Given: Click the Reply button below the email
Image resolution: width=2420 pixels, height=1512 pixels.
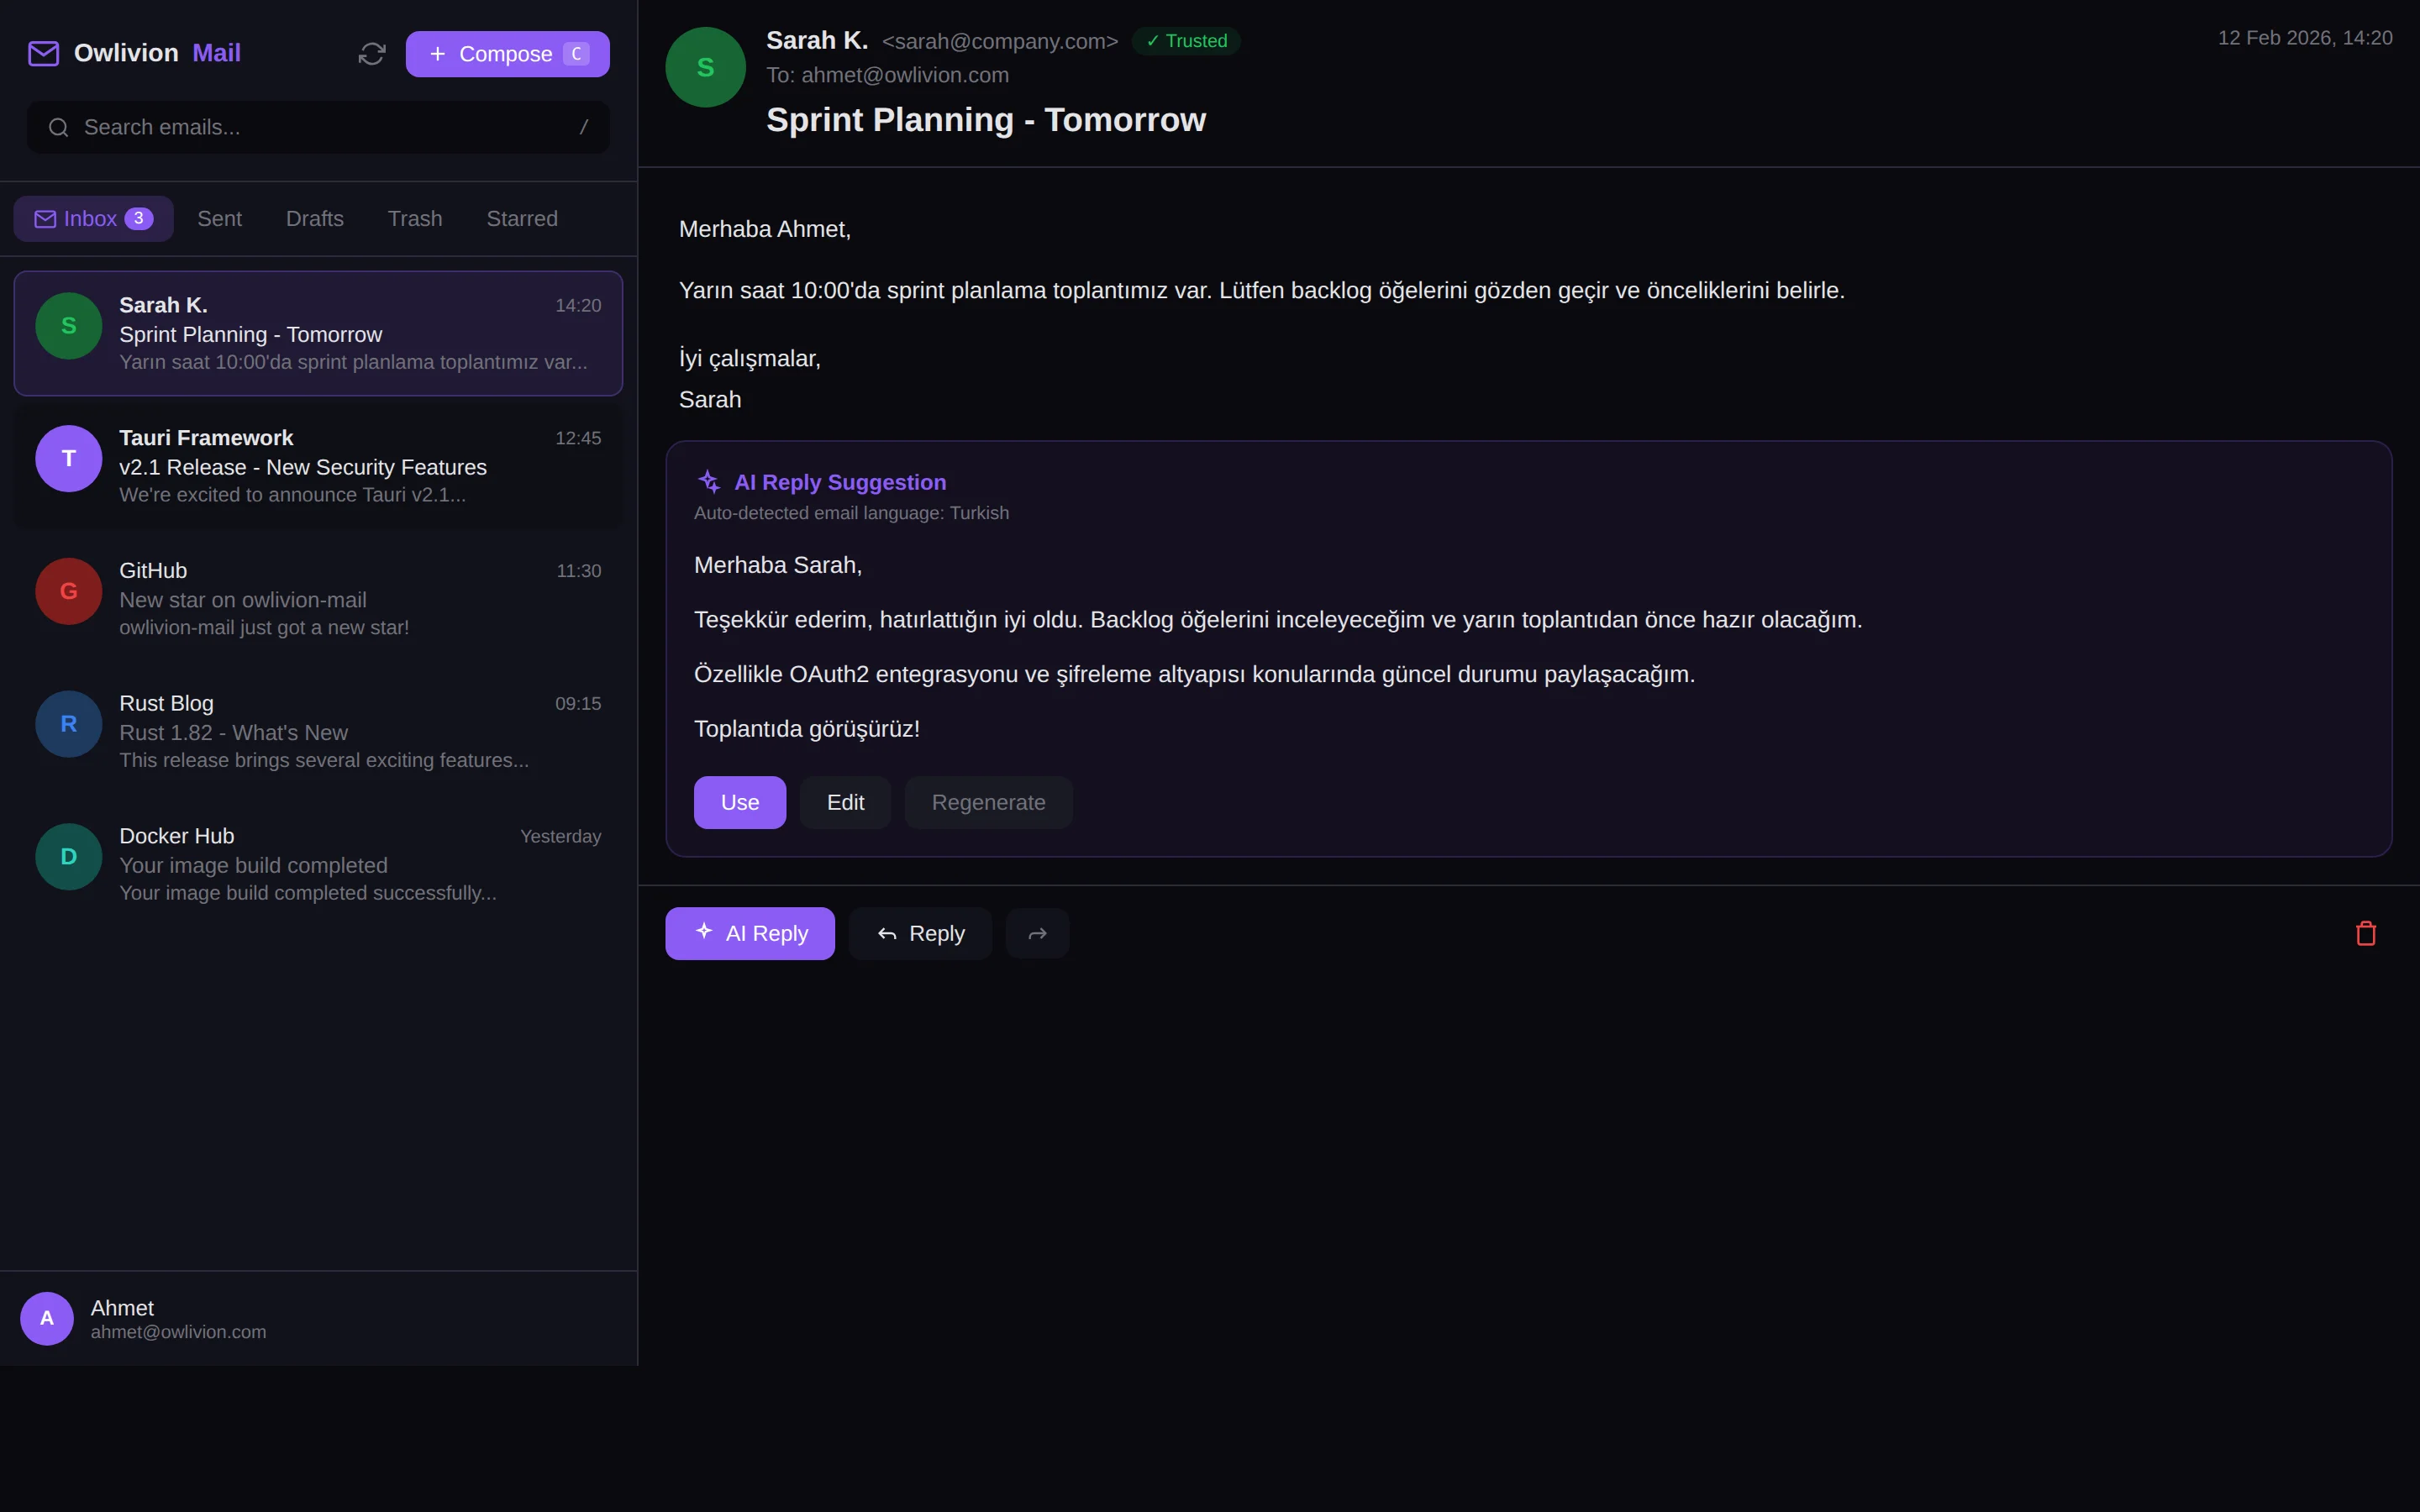Looking at the screenshot, I should click(919, 932).
